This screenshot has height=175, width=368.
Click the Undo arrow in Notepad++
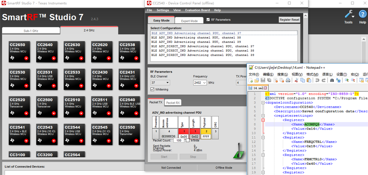click(317, 80)
